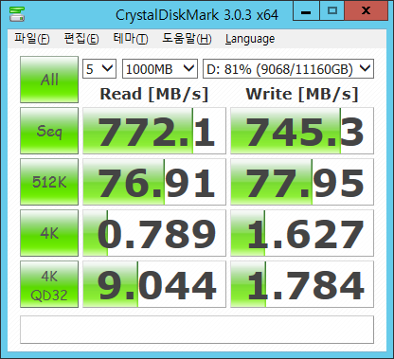Open the 도움말(H) menu
This screenshot has height=359, width=394.
click(187, 39)
